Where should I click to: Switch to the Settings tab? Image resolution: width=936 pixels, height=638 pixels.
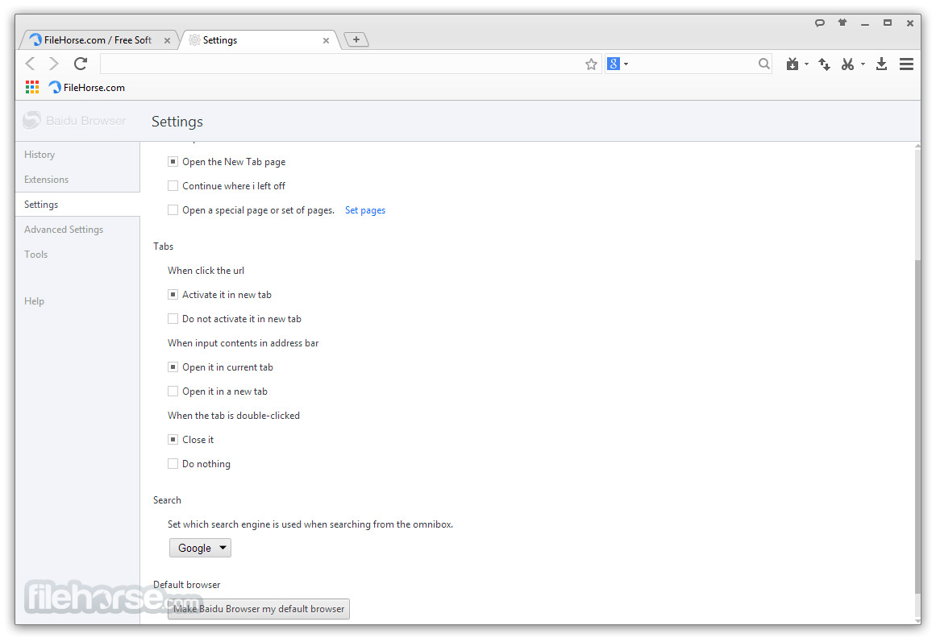point(260,40)
